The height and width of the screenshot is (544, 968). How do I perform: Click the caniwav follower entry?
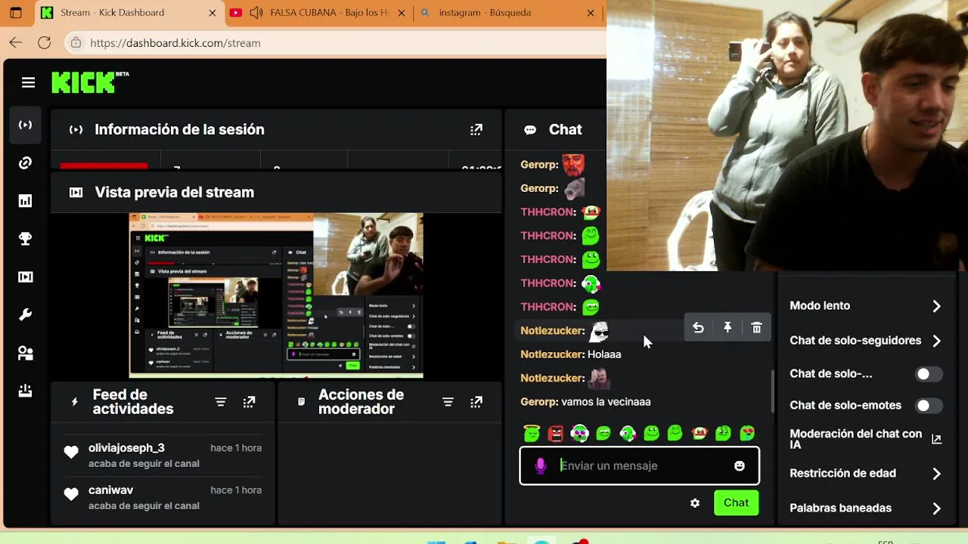pyautogui.click(x=163, y=498)
